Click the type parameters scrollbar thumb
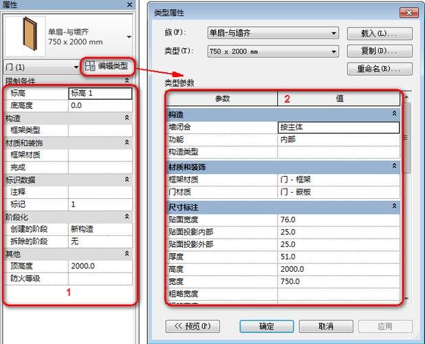 coord(406,138)
